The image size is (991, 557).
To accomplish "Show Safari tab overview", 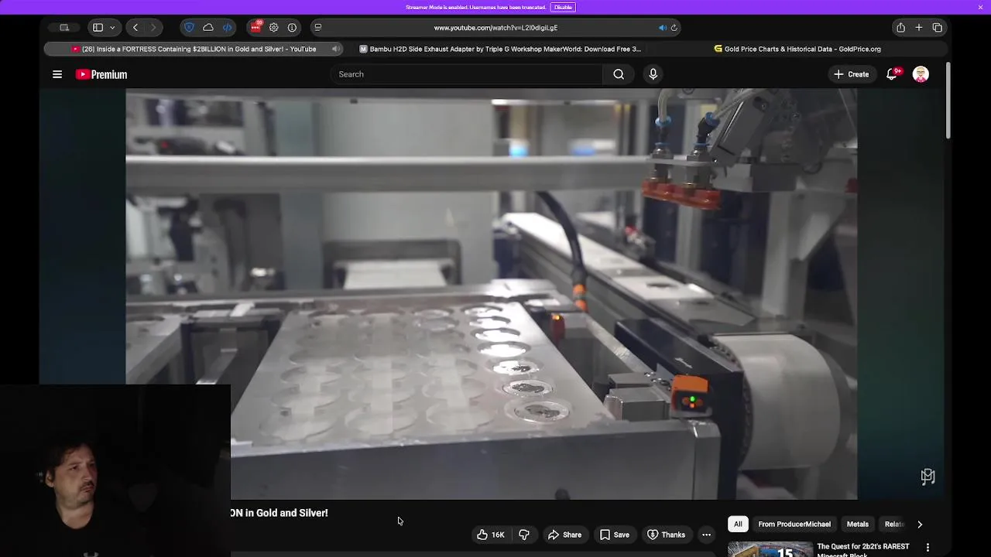I will click(938, 28).
